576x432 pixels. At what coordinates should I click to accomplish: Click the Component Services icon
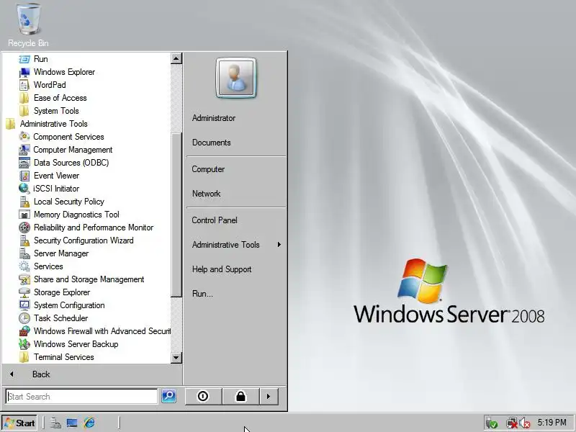point(24,137)
